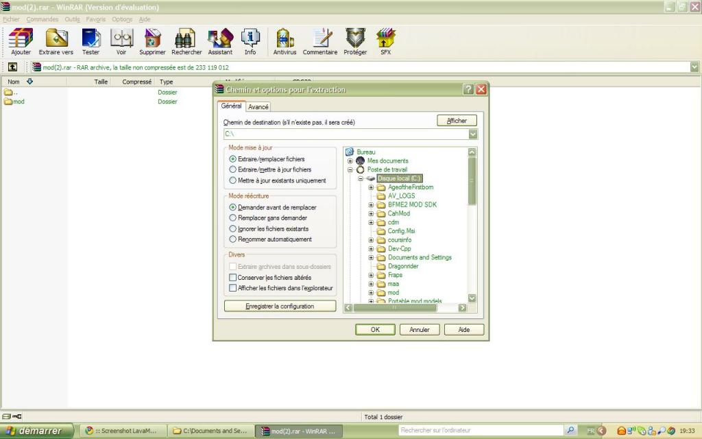Collapse Disque local (C:) tree node
This screenshot has height=439, width=702.
(361, 178)
